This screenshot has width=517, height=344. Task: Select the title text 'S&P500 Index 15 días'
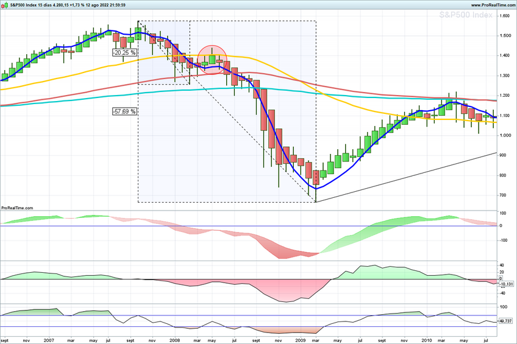tap(31, 5)
